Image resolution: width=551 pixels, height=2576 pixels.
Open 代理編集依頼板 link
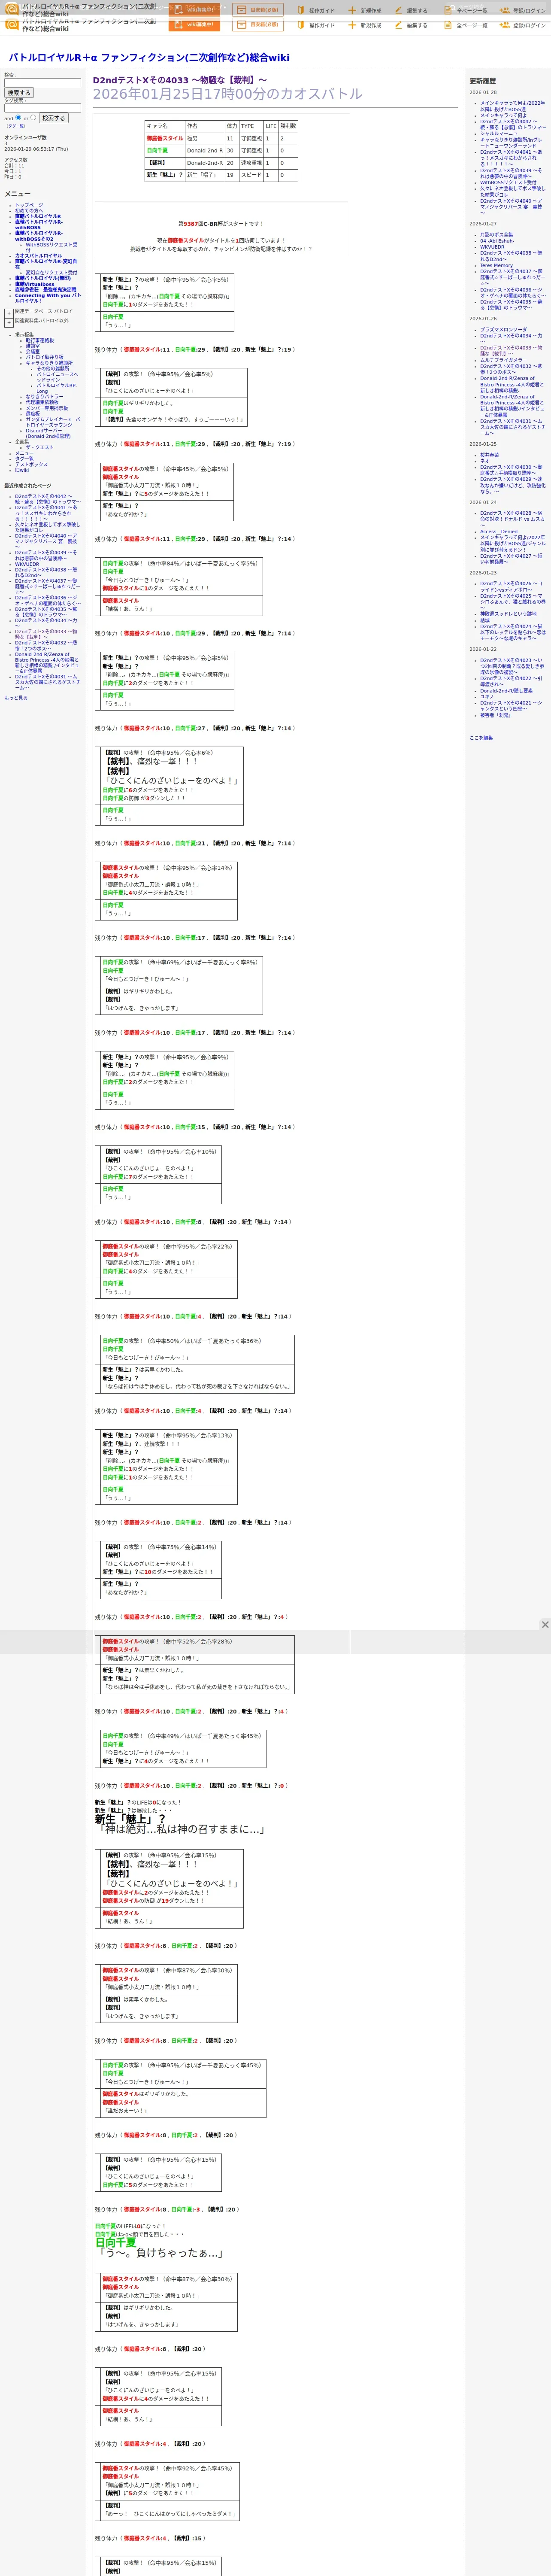42,402
